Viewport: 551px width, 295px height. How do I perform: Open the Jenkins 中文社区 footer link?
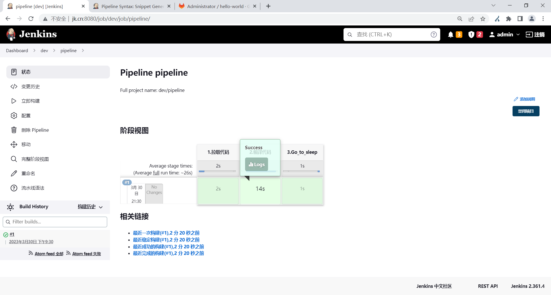point(434,286)
